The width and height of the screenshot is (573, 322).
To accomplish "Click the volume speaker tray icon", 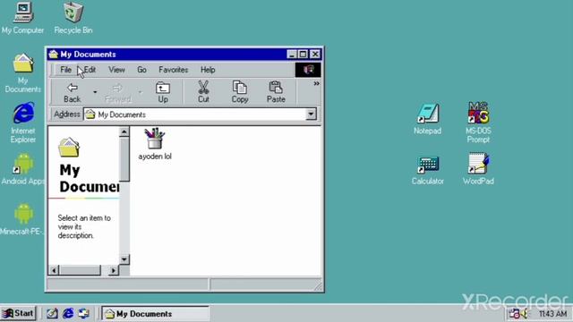I will coord(525,314).
